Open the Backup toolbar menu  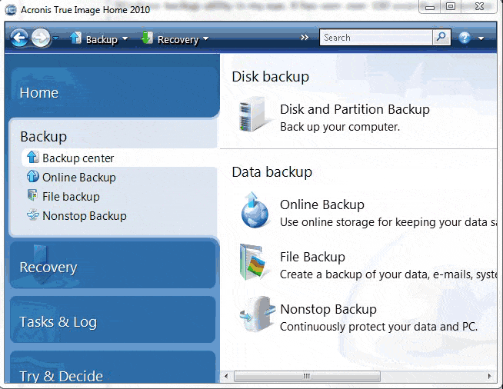pos(102,39)
